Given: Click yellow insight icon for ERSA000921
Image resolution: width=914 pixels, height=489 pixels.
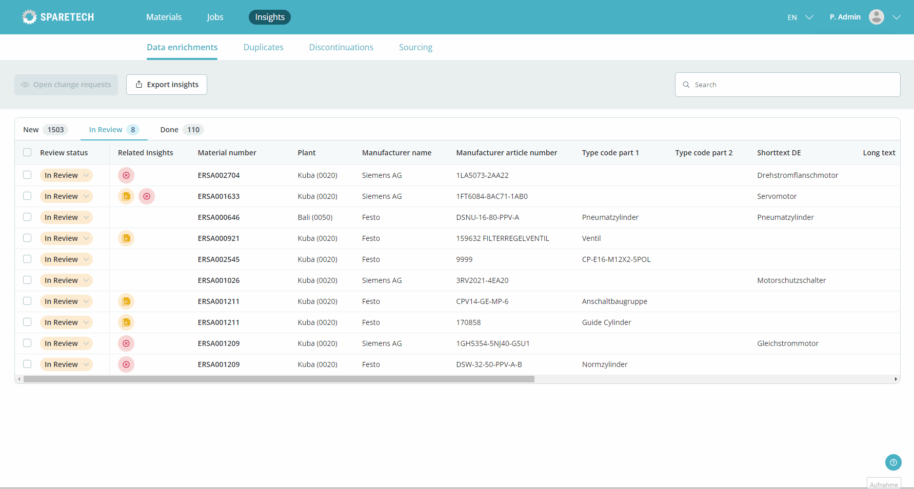Looking at the screenshot, I should point(126,238).
